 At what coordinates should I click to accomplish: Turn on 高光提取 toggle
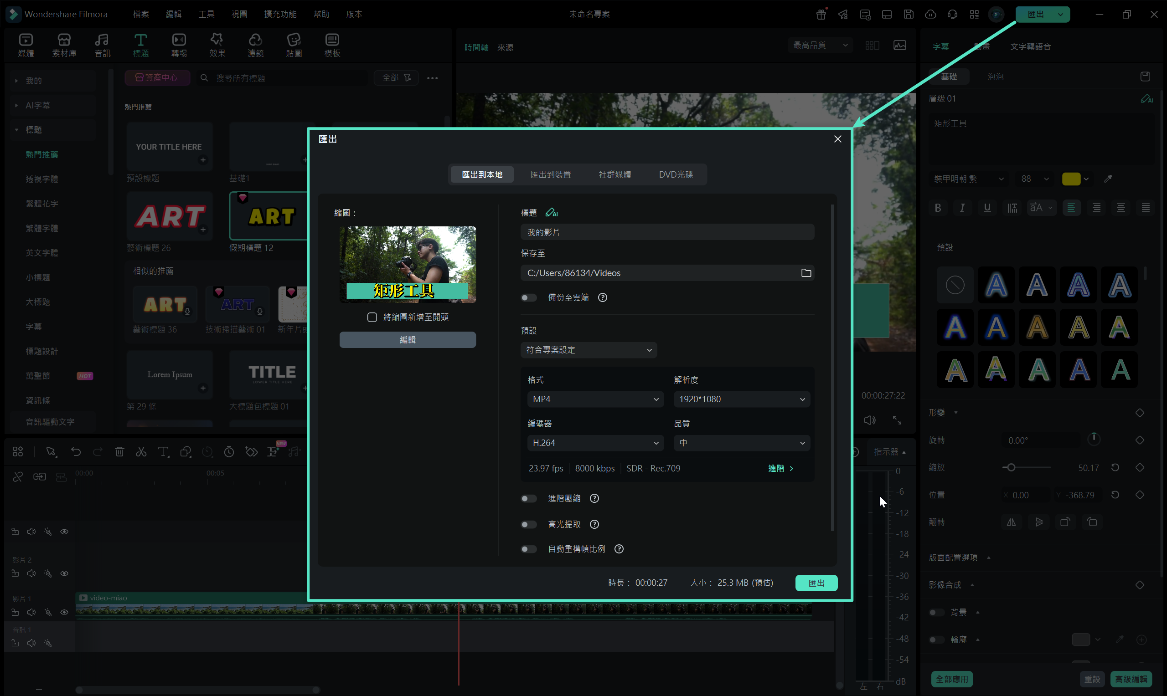(x=528, y=524)
